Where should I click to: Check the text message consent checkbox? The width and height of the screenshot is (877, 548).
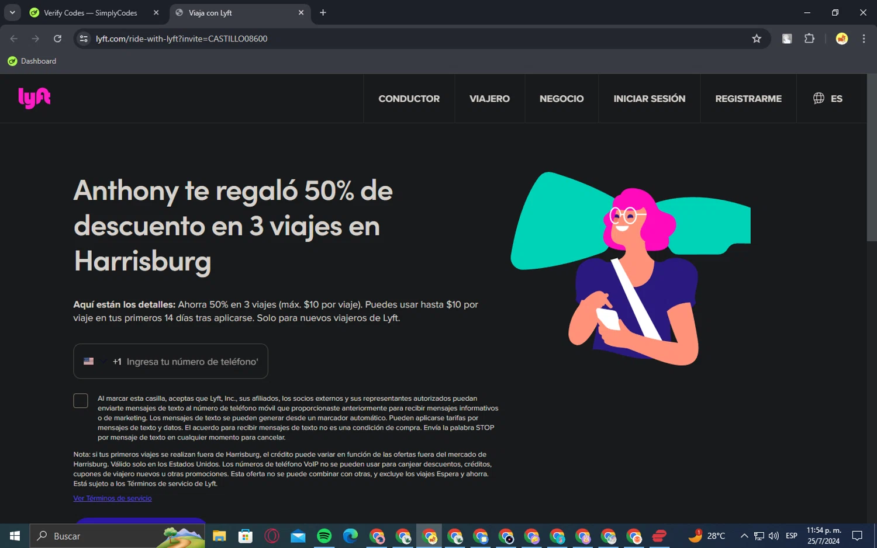[81, 401]
